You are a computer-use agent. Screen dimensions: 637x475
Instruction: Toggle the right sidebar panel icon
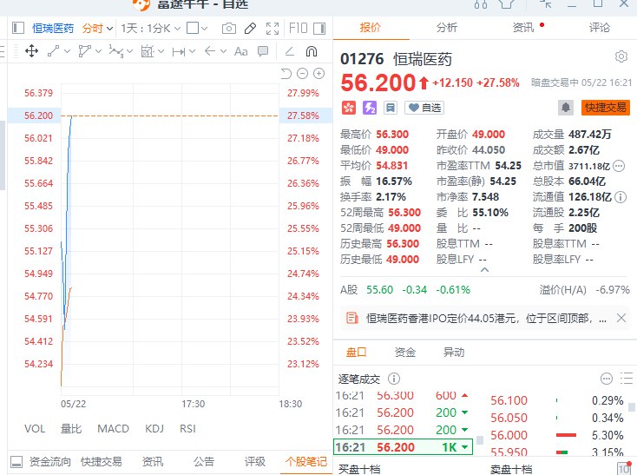pyautogui.click(x=319, y=28)
